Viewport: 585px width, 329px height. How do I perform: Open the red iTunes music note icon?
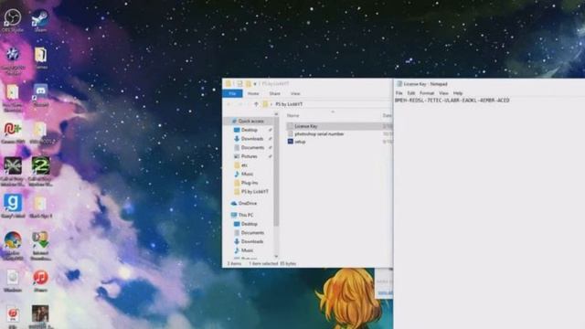40,278
